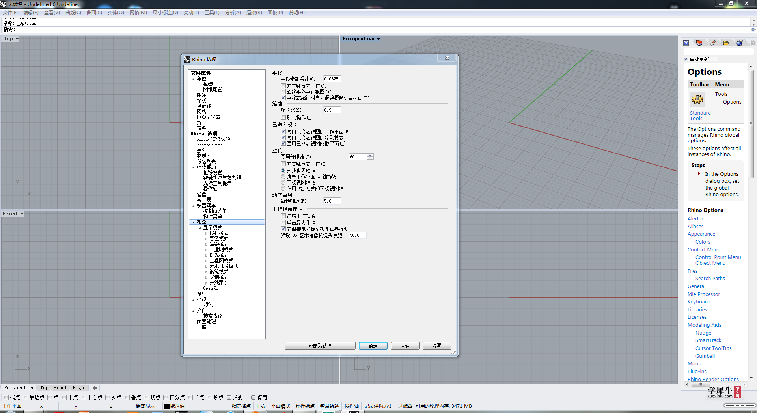
Task: Collapse the 文件 tree node
Action: 194,311
